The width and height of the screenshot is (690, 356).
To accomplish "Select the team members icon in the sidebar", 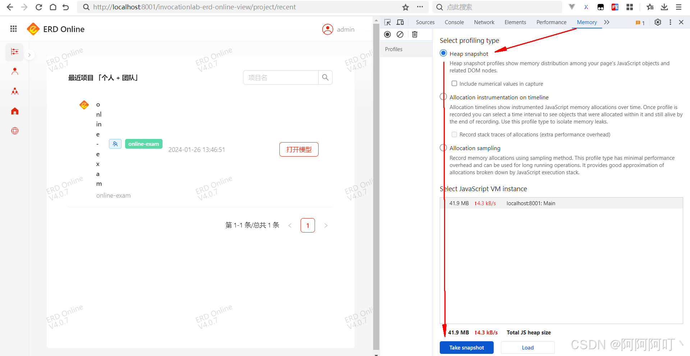I will [x=14, y=91].
